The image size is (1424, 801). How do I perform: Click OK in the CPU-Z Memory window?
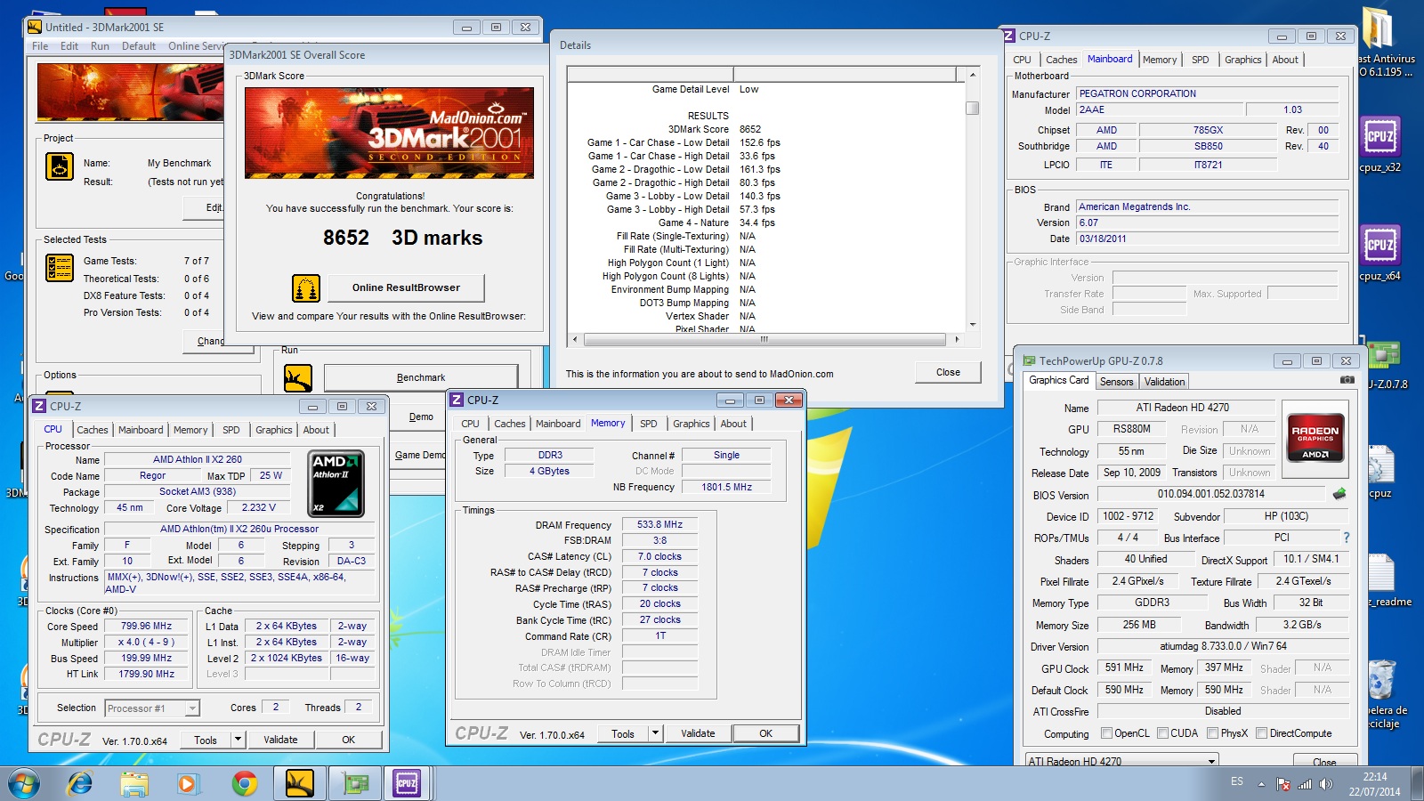click(x=765, y=733)
